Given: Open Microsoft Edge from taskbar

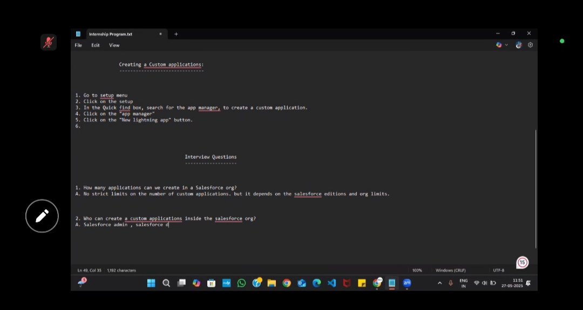Looking at the screenshot, I should click(x=317, y=283).
